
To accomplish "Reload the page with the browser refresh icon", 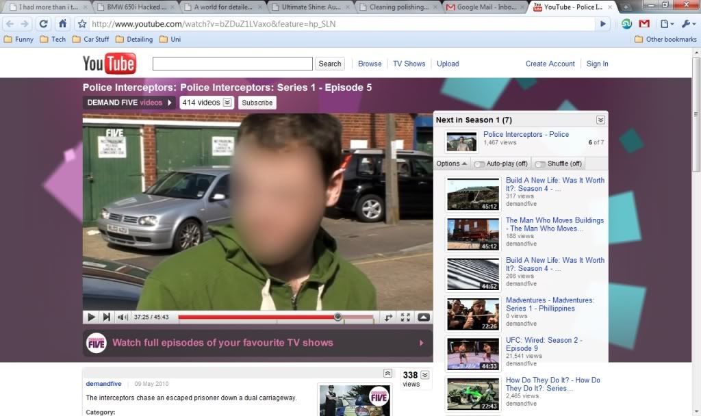I will [x=44, y=24].
